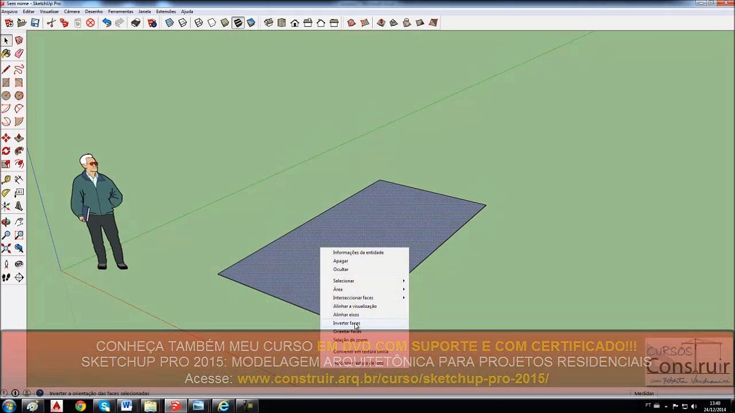
Task: Open the Extensões menu
Action: pyautogui.click(x=166, y=11)
